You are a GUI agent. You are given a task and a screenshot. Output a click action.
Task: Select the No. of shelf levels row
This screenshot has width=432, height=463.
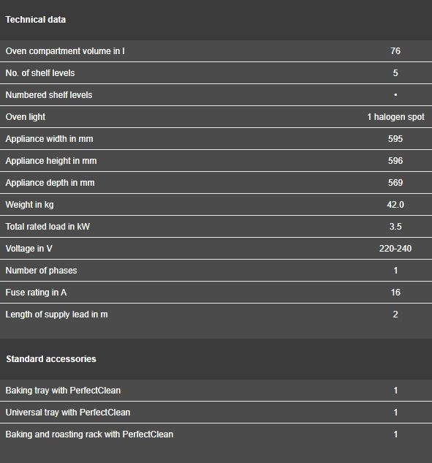pyautogui.click(x=216, y=73)
